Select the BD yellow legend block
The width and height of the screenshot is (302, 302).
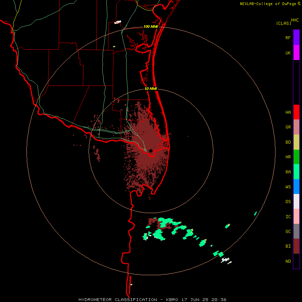tap(296, 142)
